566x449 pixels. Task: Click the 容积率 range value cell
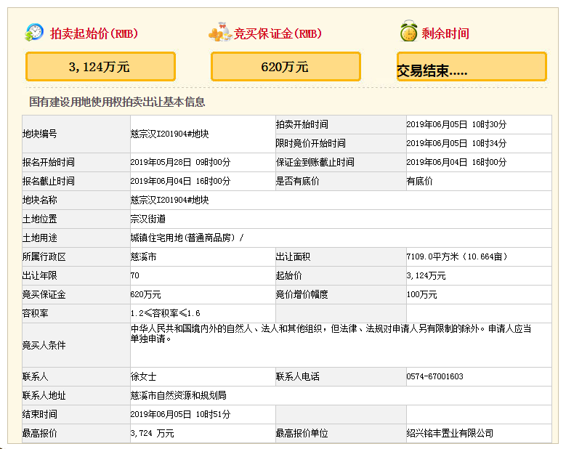165,313
